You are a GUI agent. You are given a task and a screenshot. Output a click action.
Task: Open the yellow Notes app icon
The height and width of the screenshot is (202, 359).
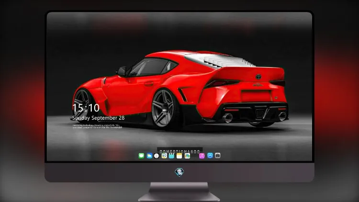coord(179,156)
